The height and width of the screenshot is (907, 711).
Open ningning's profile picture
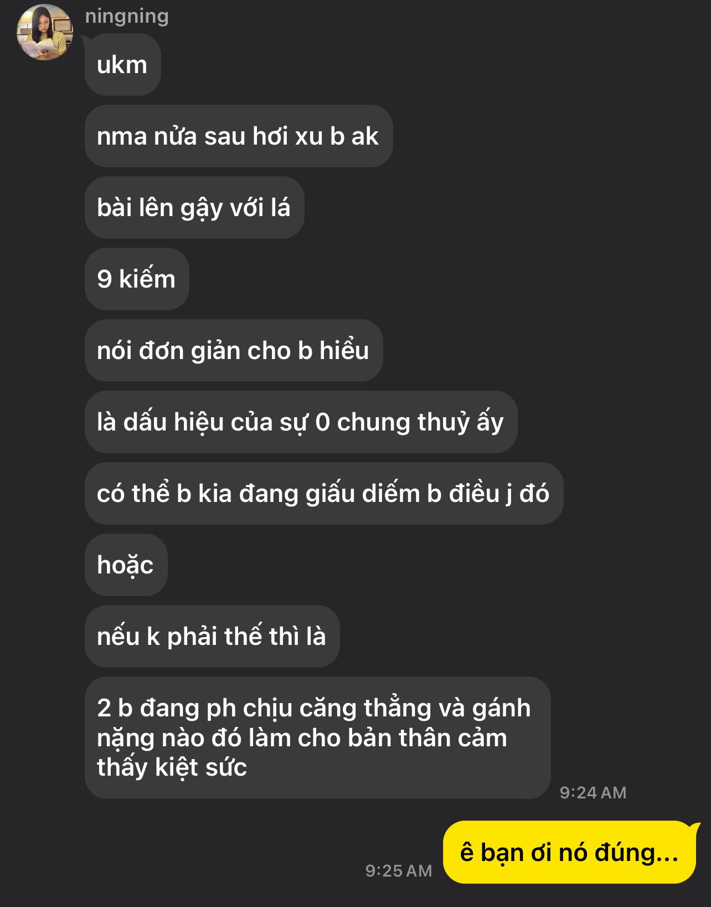45,32
